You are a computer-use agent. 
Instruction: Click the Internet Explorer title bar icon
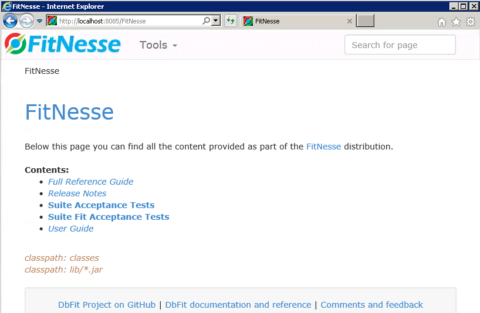click(6, 6)
